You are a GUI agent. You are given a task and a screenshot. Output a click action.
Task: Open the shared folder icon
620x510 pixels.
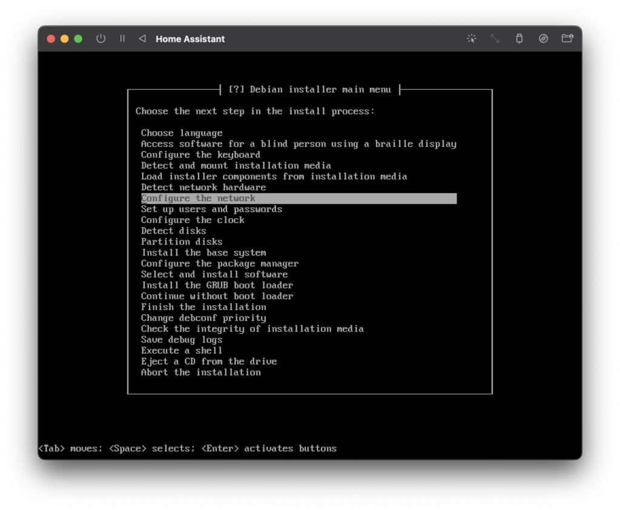click(x=567, y=38)
